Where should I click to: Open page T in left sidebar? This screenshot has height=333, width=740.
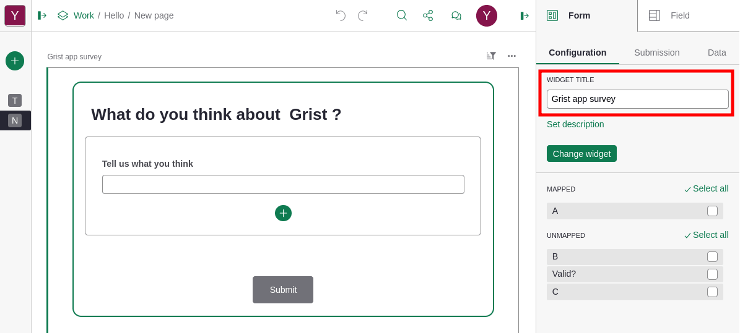coord(15,100)
